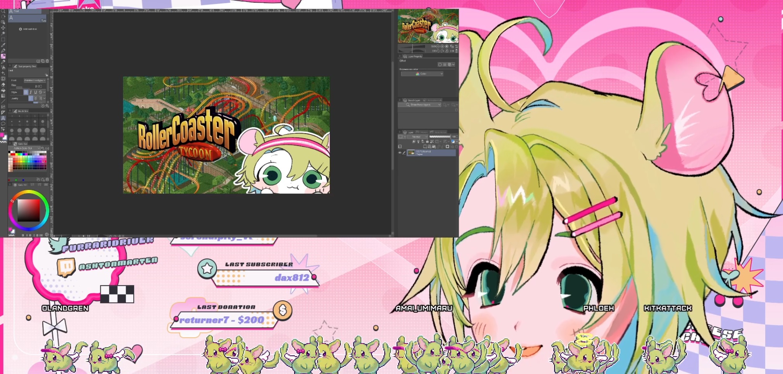Select pink main color swatch in toolbar
The height and width of the screenshot is (374, 783).
(2, 135)
